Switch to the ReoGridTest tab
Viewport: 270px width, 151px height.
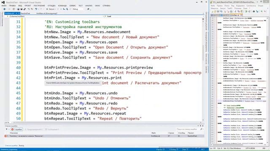[x=25, y=13]
